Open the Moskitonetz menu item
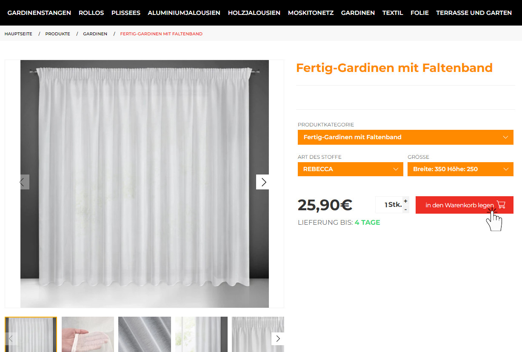Image resolution: width=522 pixels, height=352 pixels. coord(311,13)
